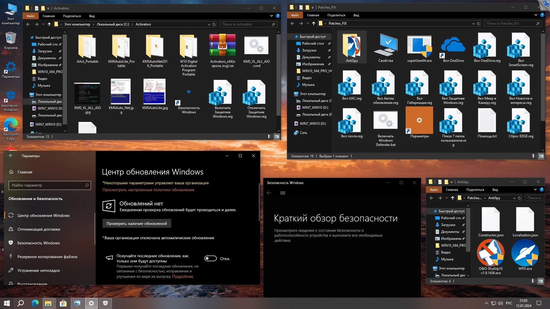The width and height of the screenshot is (550, 309).
Task: Open the AntiSpy folder icon
Action: (351, 46)
